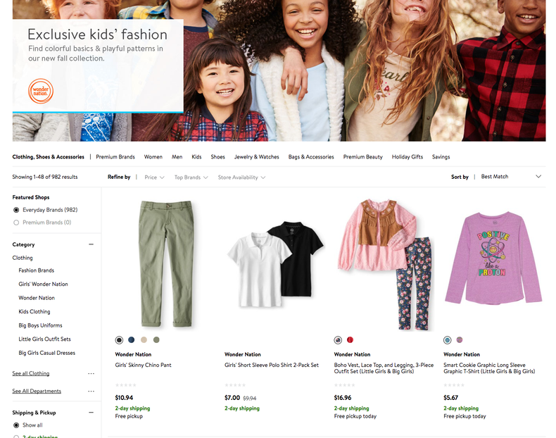Click star rating under Smart Cookie Graphic T-Shirt
Viewport: 556px width, 438px height.
454,384
